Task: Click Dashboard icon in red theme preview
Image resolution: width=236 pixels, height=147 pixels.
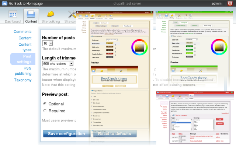Action: [x=161, y=96]
